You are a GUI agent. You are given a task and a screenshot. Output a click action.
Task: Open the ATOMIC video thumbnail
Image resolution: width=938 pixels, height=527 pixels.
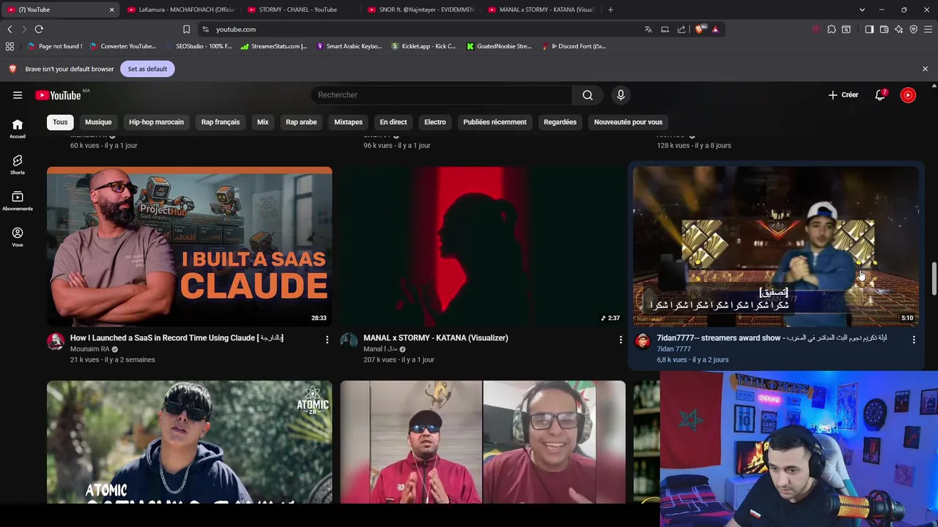(x=189, y=442)
